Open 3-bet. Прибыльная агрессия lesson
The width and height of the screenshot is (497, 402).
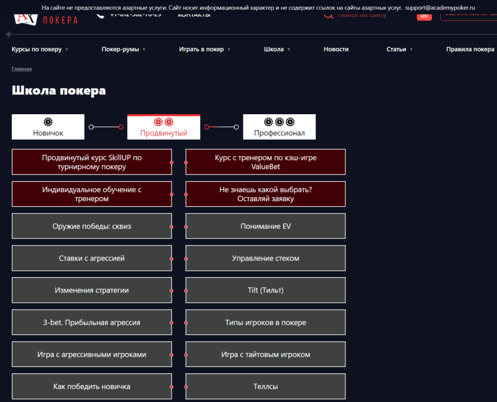tap(92, 322)
